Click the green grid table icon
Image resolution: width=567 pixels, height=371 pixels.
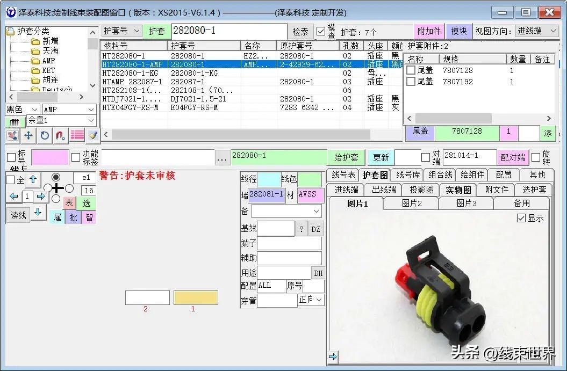14,122
